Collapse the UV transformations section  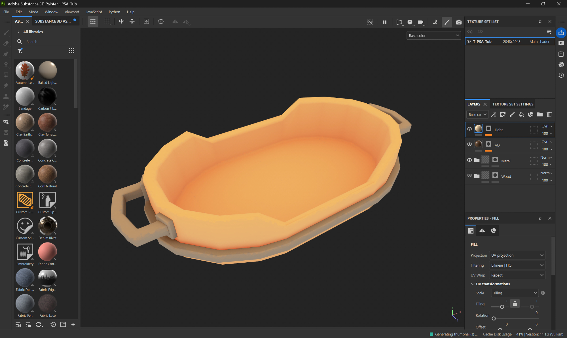pos(473,284)
